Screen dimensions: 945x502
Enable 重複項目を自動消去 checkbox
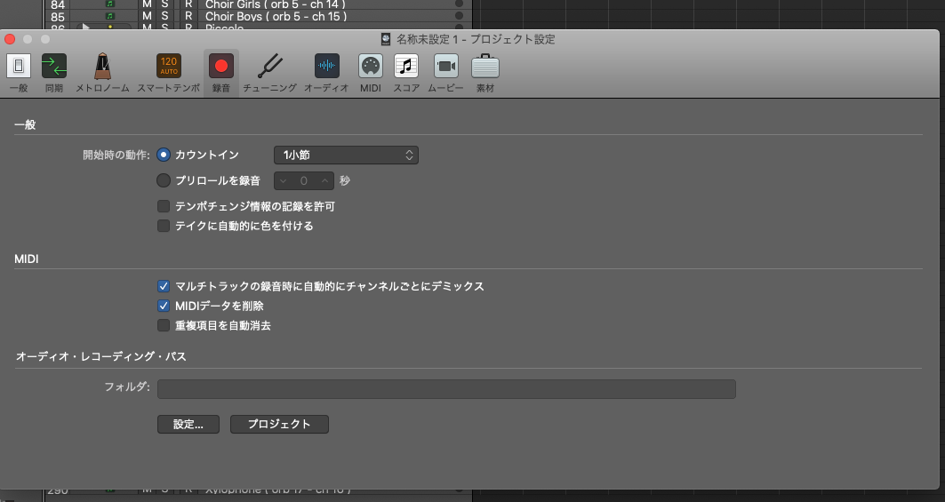[x=164, y=325]
